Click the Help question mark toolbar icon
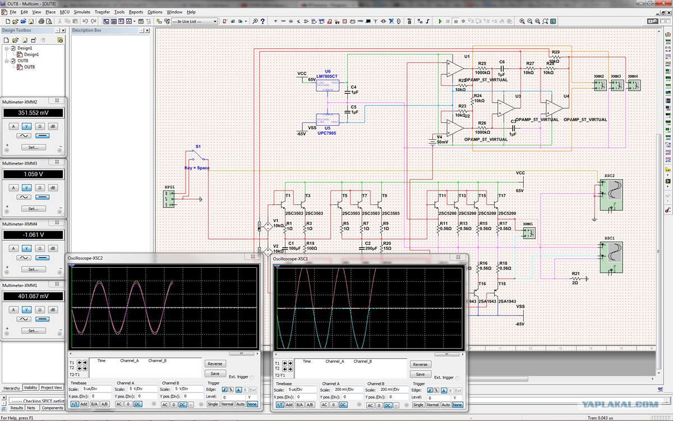The width and height of the screenshot is (673, 421). (262, 21)
